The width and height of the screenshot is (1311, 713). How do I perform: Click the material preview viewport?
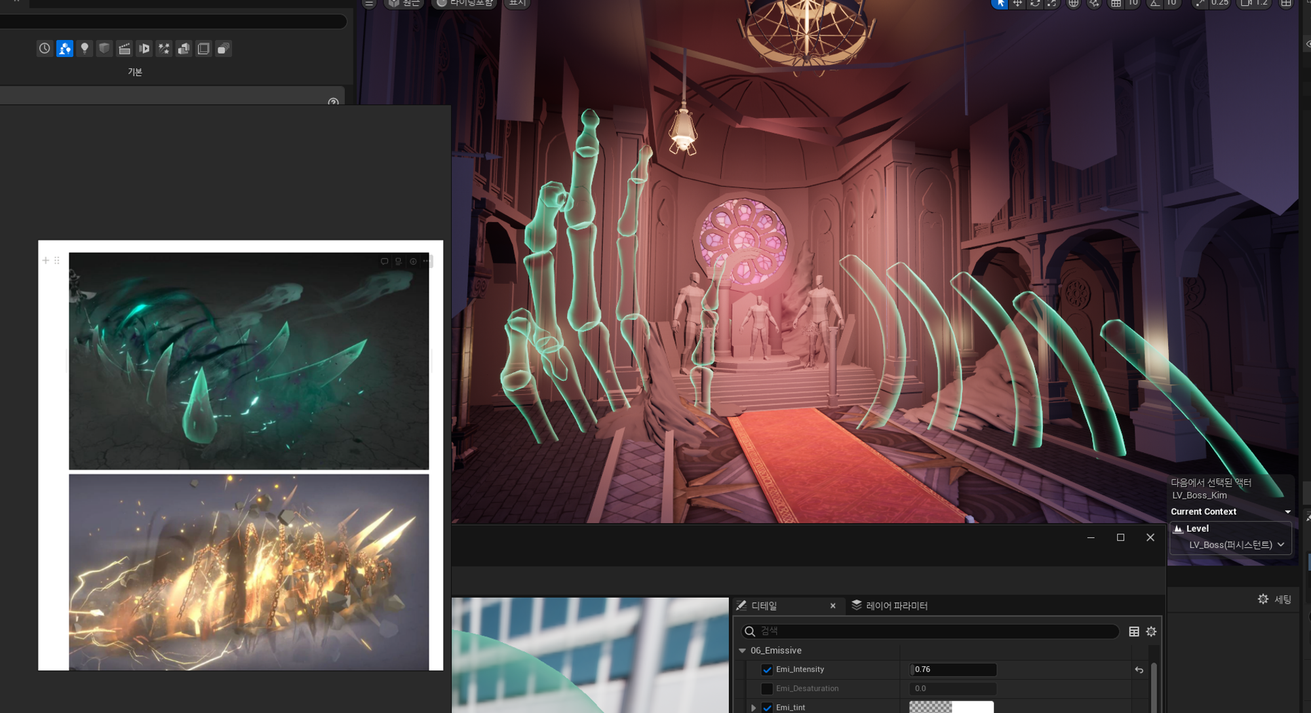click(x=590, y=655)
